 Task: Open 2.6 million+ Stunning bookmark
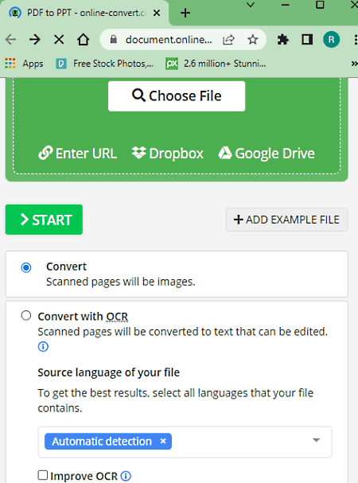216,64
